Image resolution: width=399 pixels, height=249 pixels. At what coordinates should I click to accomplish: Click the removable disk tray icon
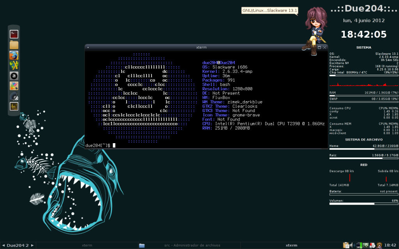coord(373,245)
